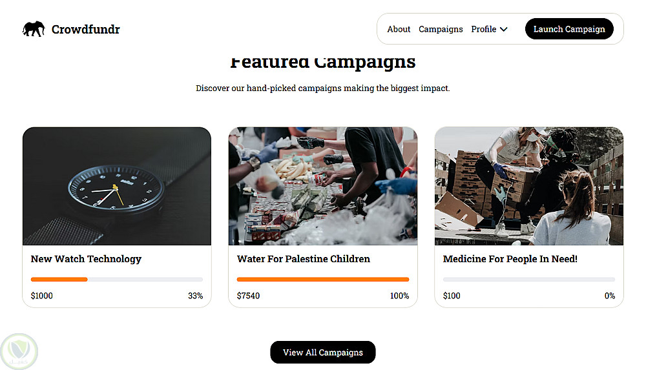Click the $7540 raised amount
The width and height of the screenshot is (646, 370).
coord(248,296)
